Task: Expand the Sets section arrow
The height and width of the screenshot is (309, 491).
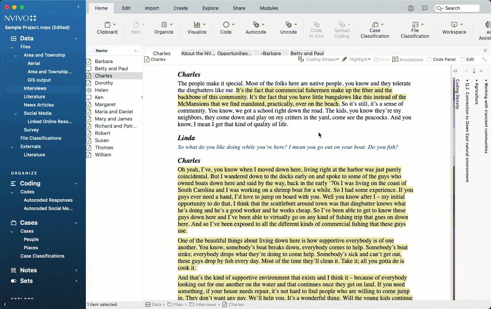Action: coord(76,281)
